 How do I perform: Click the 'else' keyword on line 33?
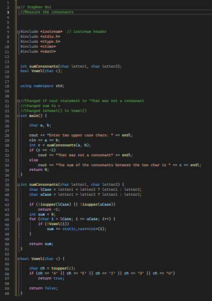point(34,160)
